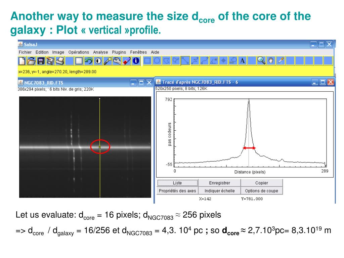Click Propriétés des axes button
The height and width of the screenshot is (258, 344).
(177, 191)
